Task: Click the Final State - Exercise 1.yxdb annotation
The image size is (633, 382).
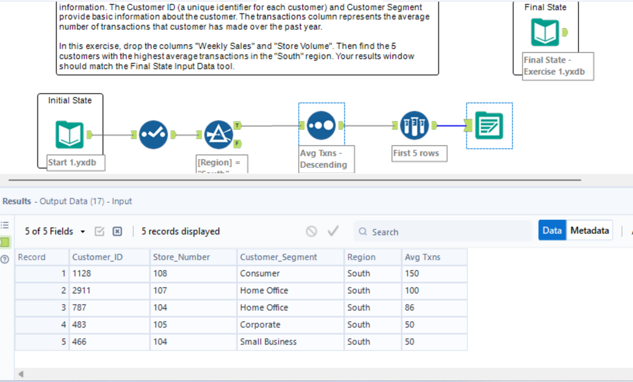Action: point(558,66)
